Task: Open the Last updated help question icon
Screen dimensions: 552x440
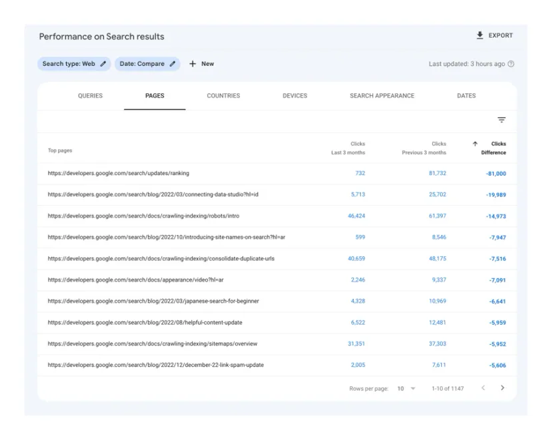Action: (511, 64)
